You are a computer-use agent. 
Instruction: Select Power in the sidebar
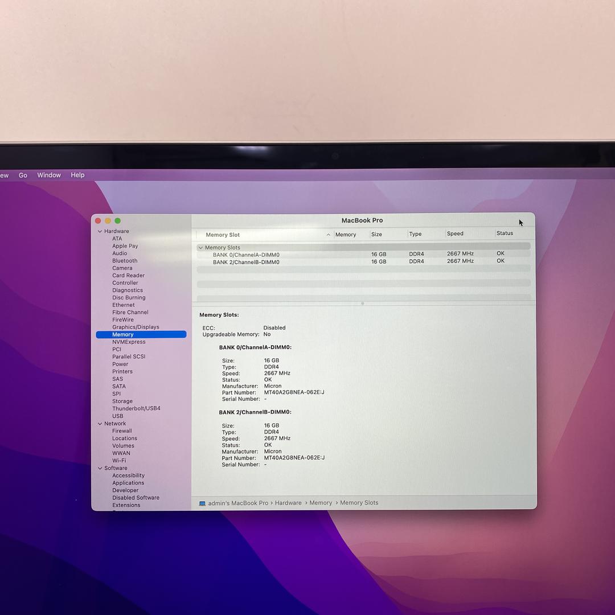[120, 364]
